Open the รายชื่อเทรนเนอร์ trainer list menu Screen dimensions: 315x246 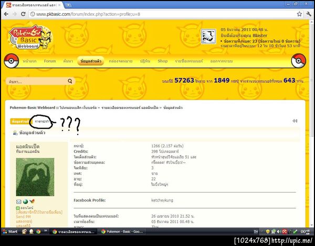pos(189,61)
